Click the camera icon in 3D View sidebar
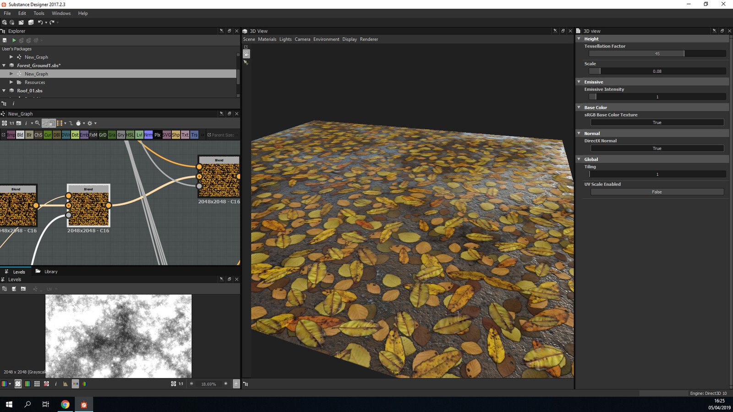733x412 pixels. [246, 54]
